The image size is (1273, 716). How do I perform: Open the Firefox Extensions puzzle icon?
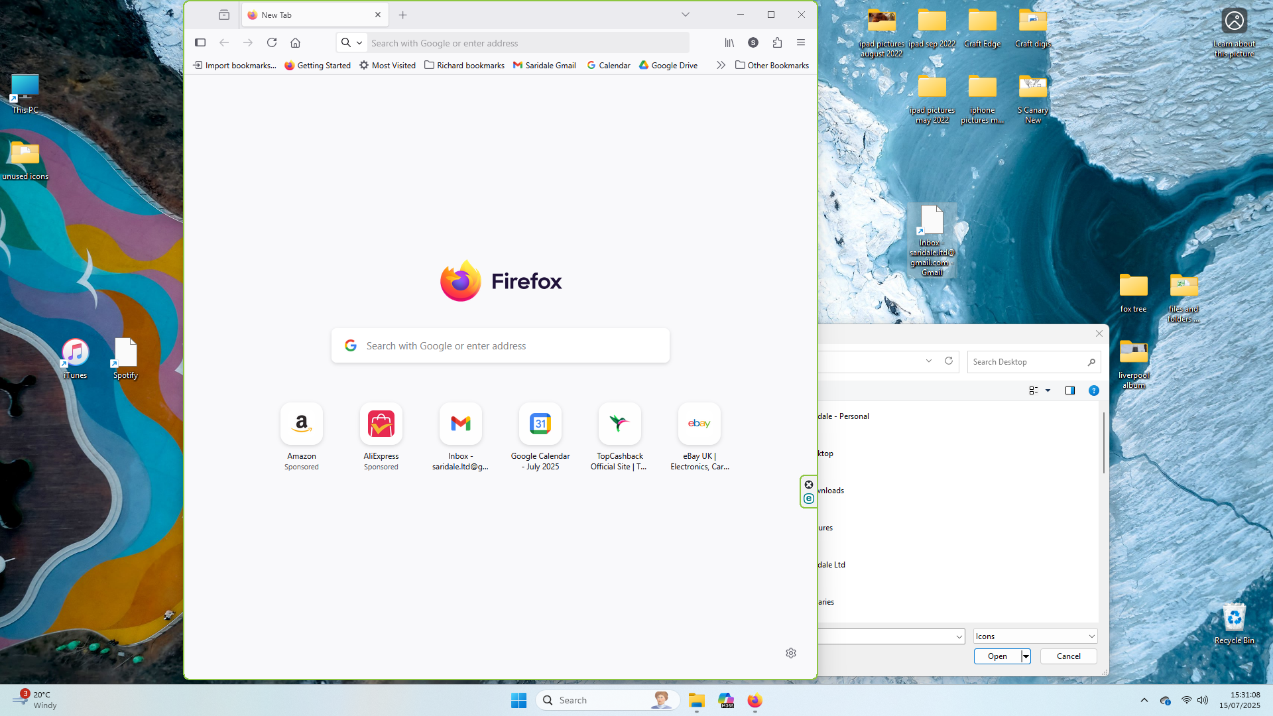coord(777,42)
